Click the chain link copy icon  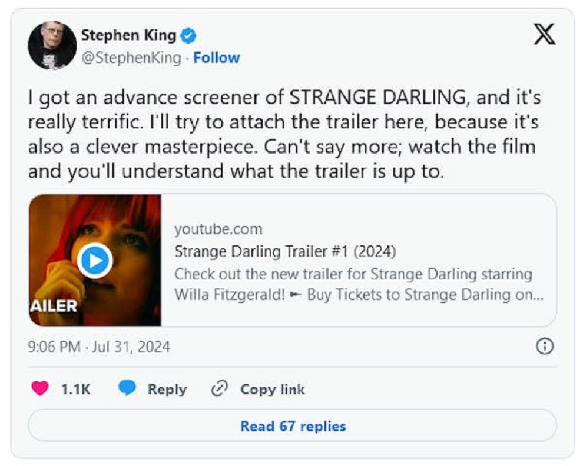pos(219,389)
